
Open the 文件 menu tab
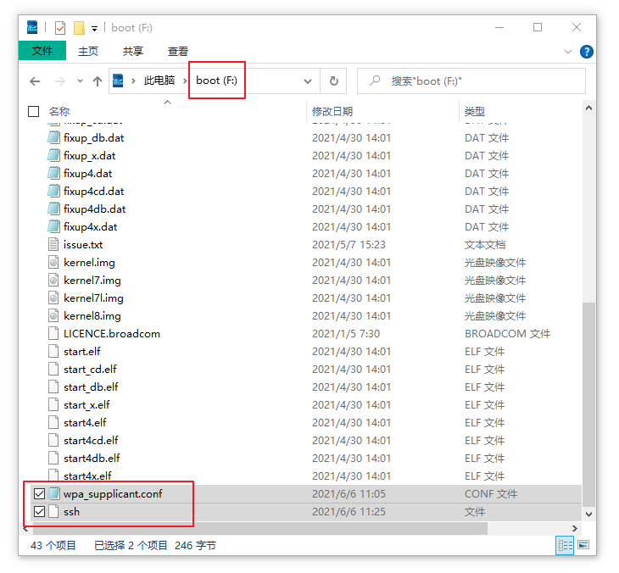tap(42, 52)
